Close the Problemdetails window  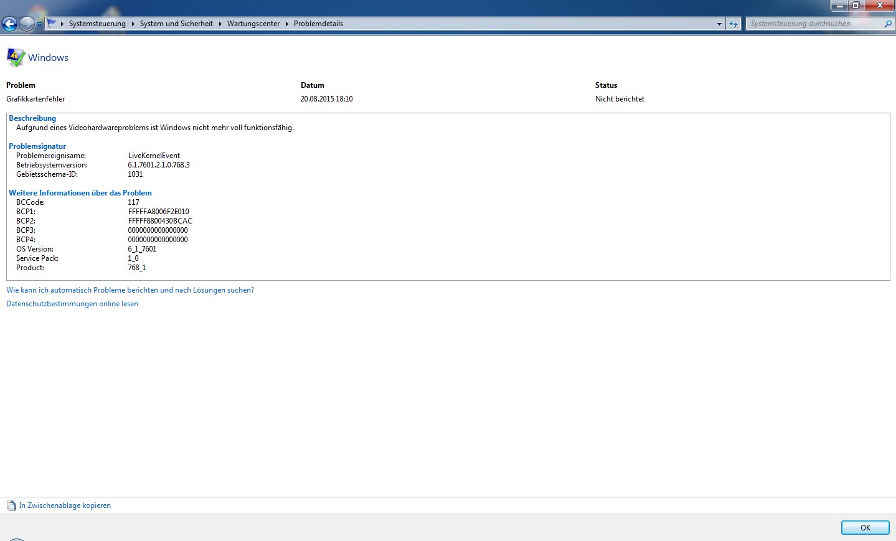[880, 5]
